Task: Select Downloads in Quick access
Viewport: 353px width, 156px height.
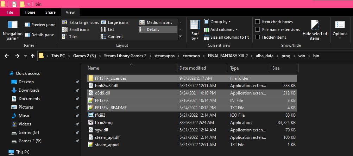Action: tap(29, 90)
